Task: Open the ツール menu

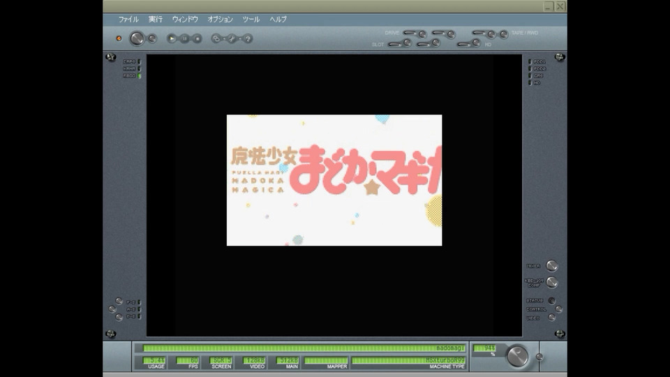Action: pos(251,20)
